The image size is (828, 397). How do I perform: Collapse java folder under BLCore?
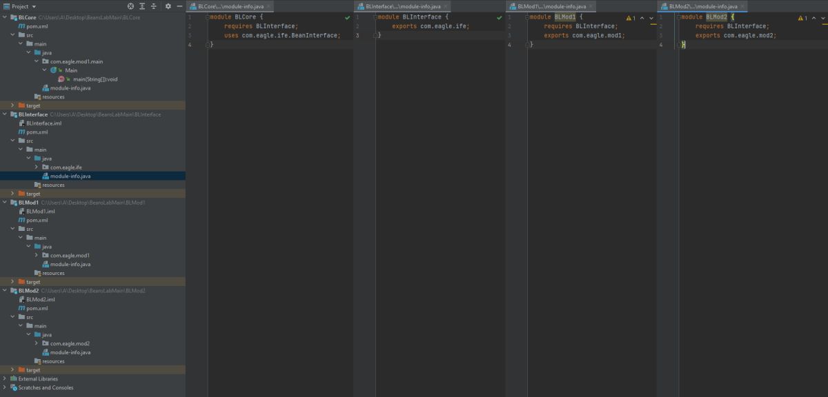[x=29, y=53]
